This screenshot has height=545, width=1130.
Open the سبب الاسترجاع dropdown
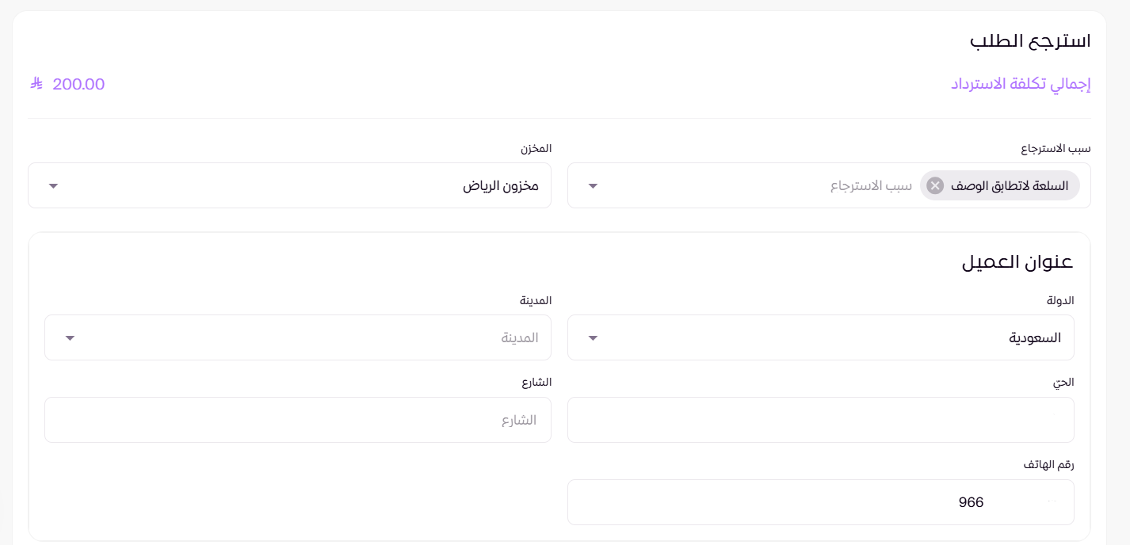pos(792,185)
